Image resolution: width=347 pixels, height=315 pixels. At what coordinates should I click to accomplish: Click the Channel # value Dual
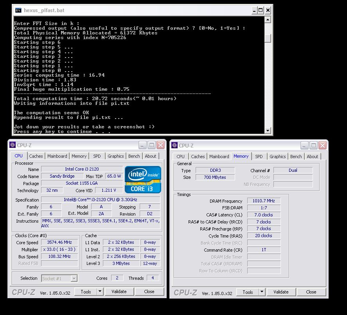(x=293, y=170)
